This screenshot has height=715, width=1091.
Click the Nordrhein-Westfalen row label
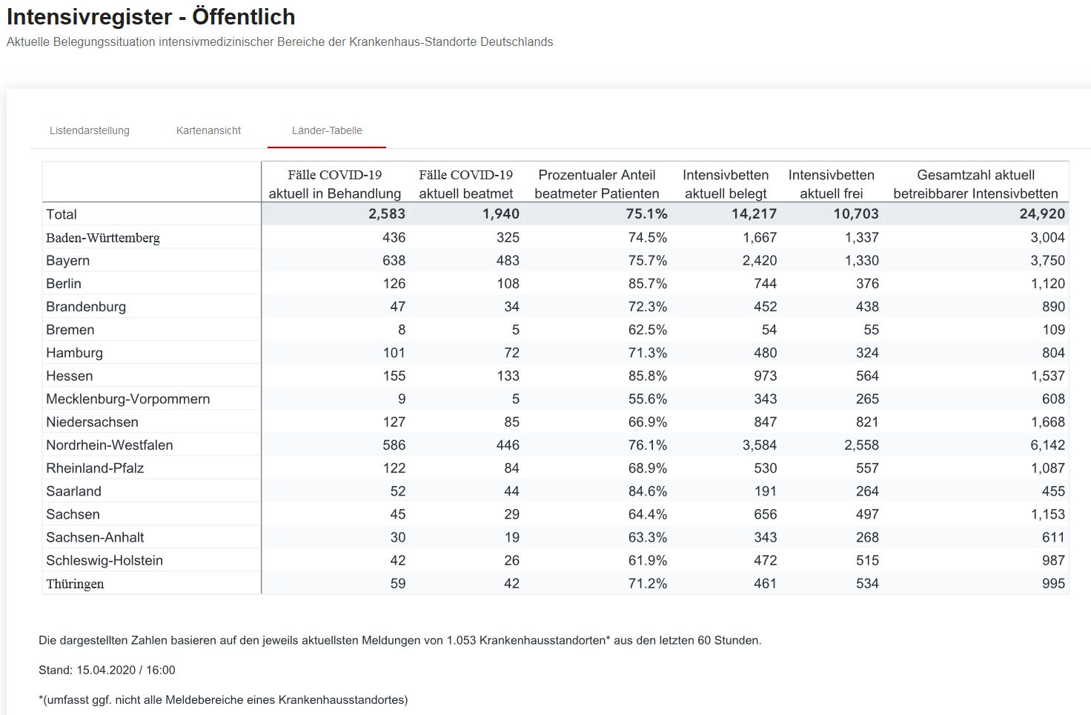click(110, 445)
